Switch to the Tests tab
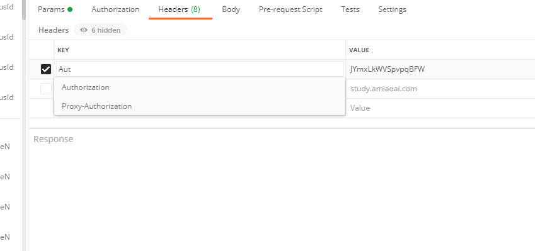Screen dimensions: 535x251 pos(350,9)
